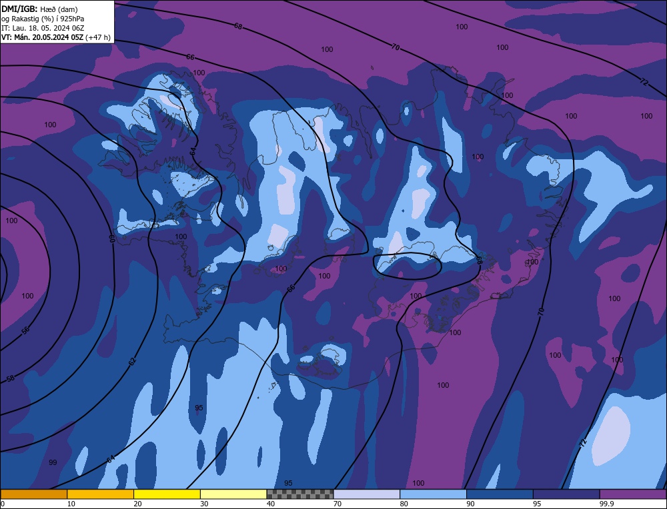The image size is (667, 509).
Task: Click the dark orange 0–10 legend swatch
Action: click(x=33, y=494)
